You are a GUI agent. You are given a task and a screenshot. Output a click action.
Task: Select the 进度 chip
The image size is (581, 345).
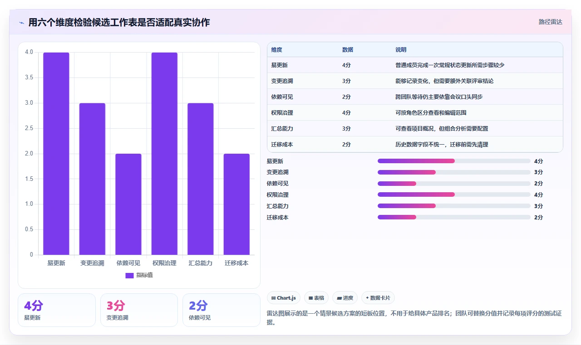345,298
